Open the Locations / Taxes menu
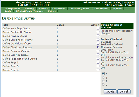Screen dimensions: 139x97 click(79, 9)
